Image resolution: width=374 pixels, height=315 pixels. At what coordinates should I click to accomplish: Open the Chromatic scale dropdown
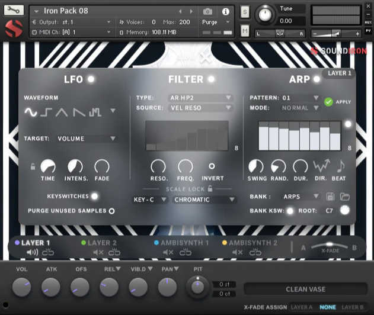point(204,200)
